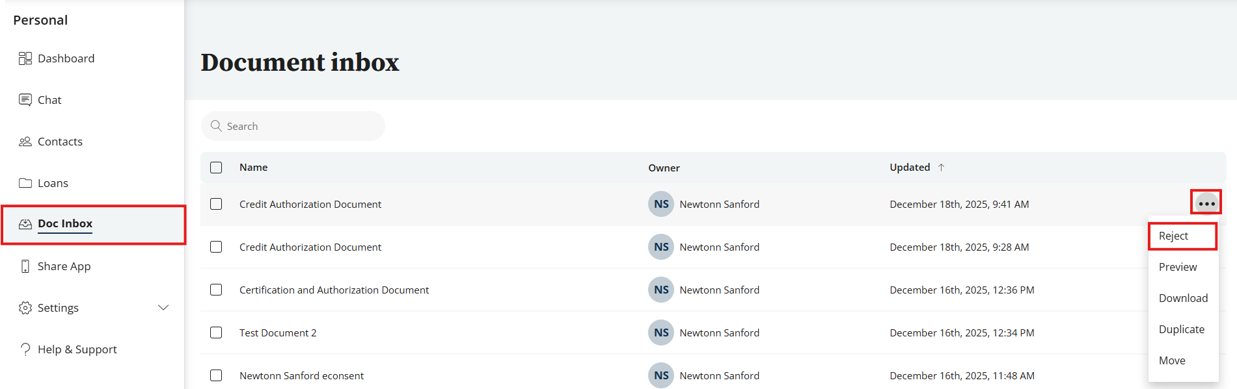This screenshot has width=1237, height=389.
Task: Click the Doc Inbox tray icon
Action: point(25,224)
